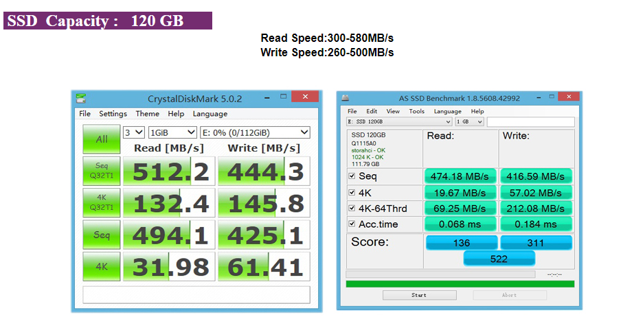This screenshot has height=330, width=621.
Task: Click the 111.79 GB capacity text
Action: 365,164
